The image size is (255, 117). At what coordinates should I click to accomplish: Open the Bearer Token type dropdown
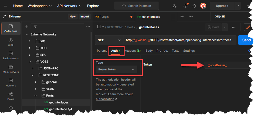(x=116, y=69)
